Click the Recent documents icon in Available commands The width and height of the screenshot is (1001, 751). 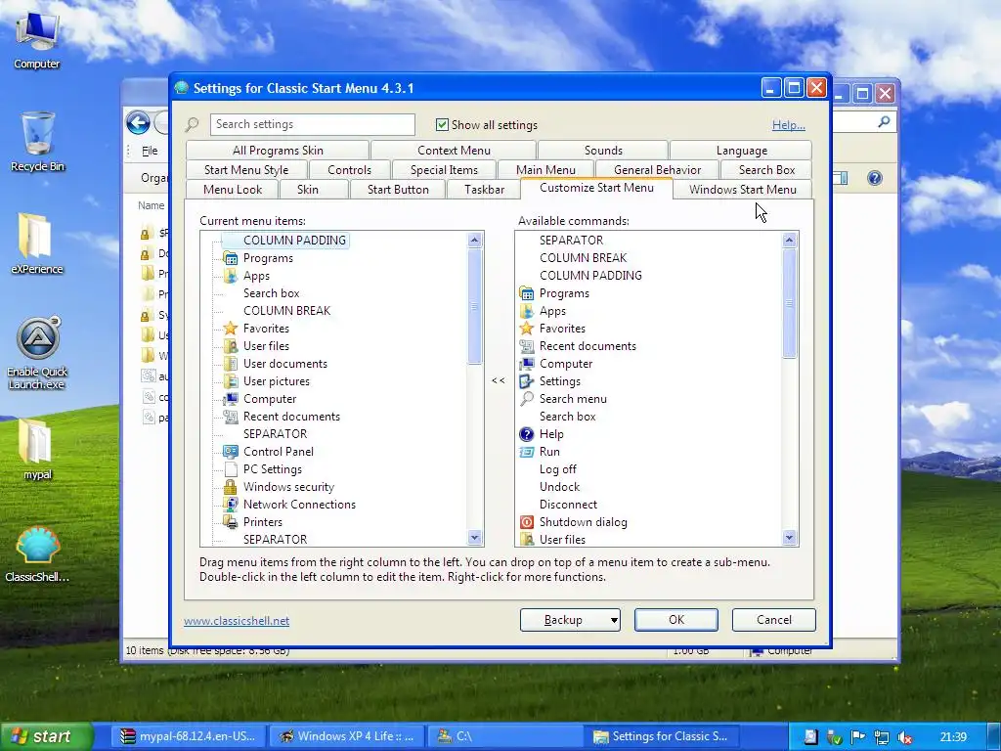pyautogui.click(x=527, y=346)
